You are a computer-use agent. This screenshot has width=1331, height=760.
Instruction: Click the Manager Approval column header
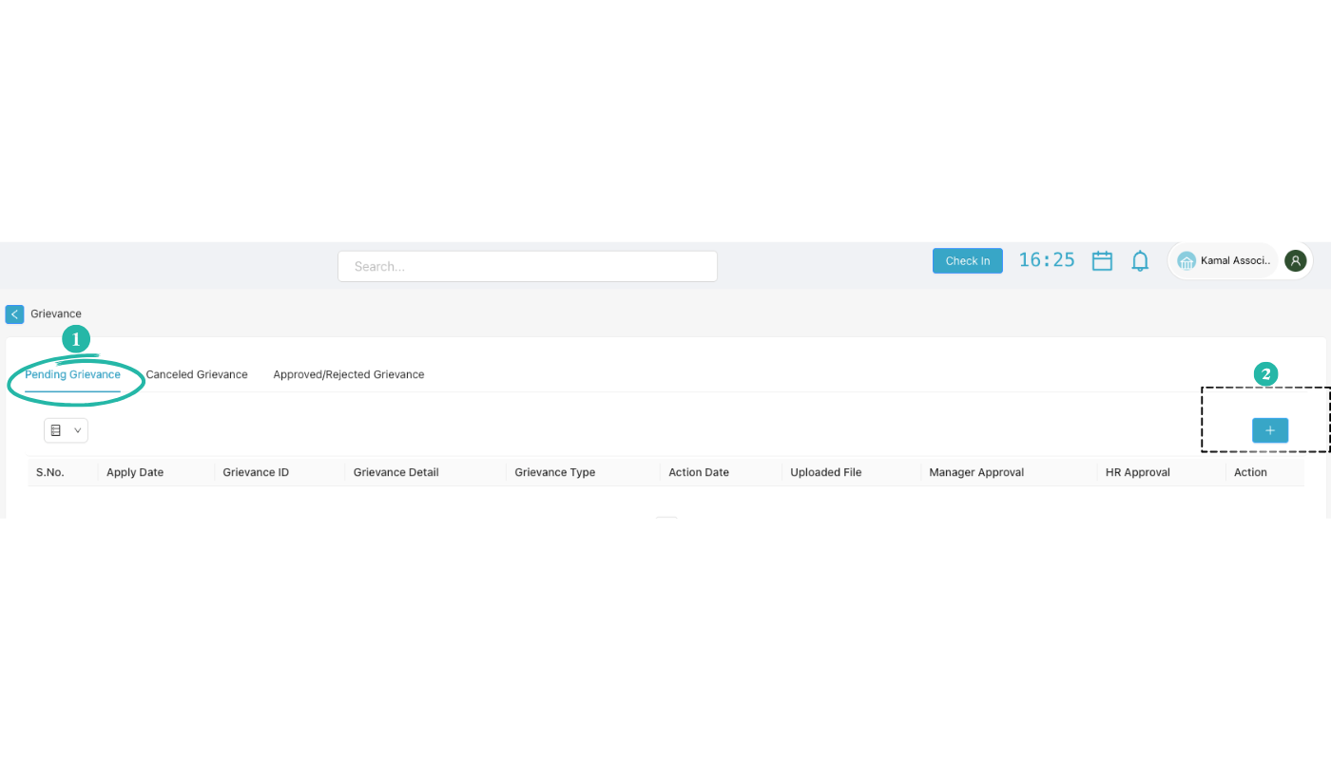(x=975, y=471)
